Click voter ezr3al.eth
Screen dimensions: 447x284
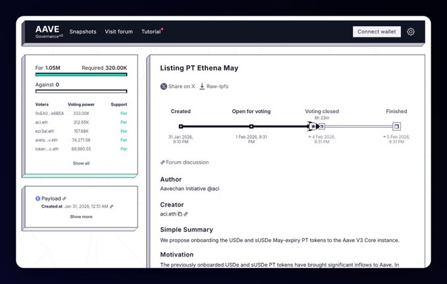(45, 131)
